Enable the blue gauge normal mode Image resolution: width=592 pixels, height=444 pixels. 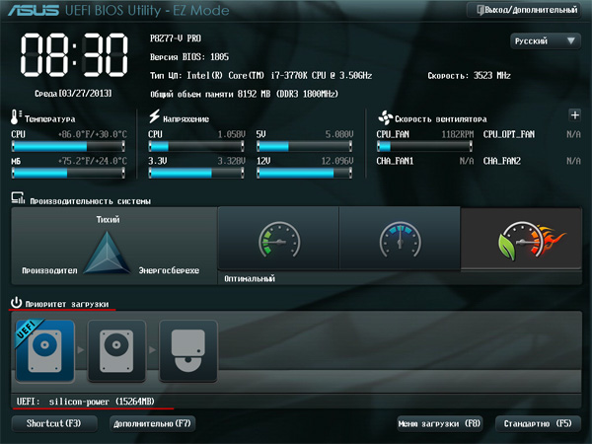pos(399,240)
